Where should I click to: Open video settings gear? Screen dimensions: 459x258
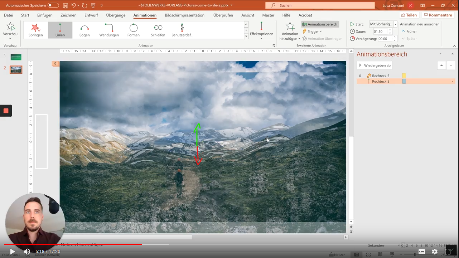point(435,252)
